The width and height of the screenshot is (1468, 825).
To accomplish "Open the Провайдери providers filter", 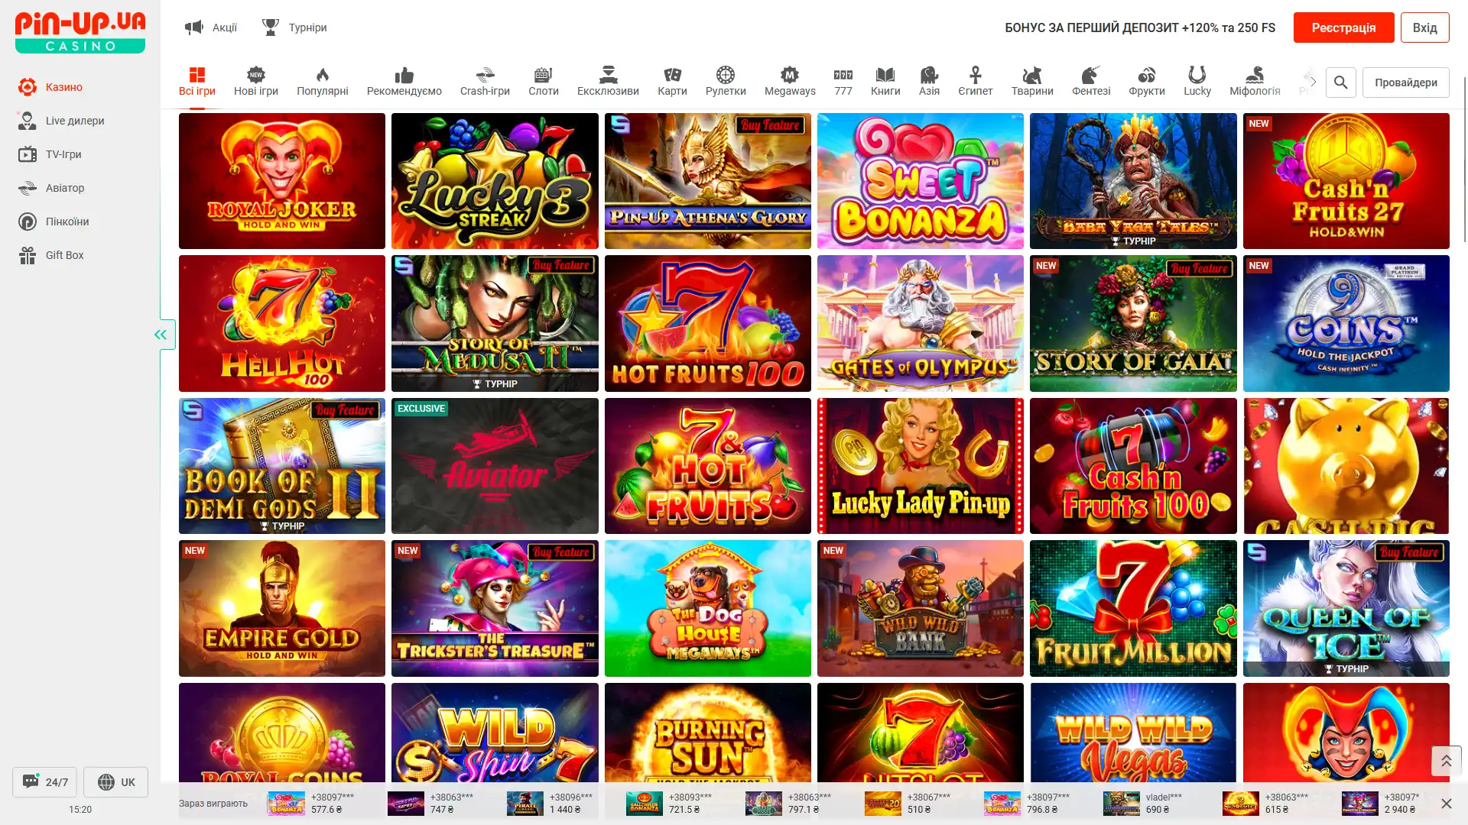I will click(x=1405, y=82).
